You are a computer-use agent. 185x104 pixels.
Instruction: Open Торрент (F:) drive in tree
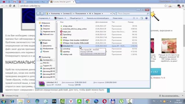click(47, 66)
